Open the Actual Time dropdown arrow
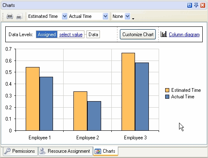208x158 pixels. pos(105,16)
